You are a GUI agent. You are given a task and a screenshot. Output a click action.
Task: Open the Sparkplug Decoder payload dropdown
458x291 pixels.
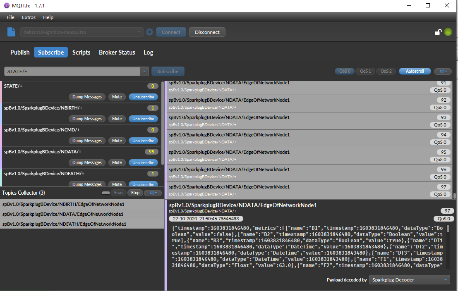[x=409, y=280]
